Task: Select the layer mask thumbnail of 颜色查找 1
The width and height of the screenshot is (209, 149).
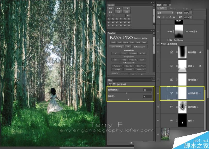Action: (182, 107)
